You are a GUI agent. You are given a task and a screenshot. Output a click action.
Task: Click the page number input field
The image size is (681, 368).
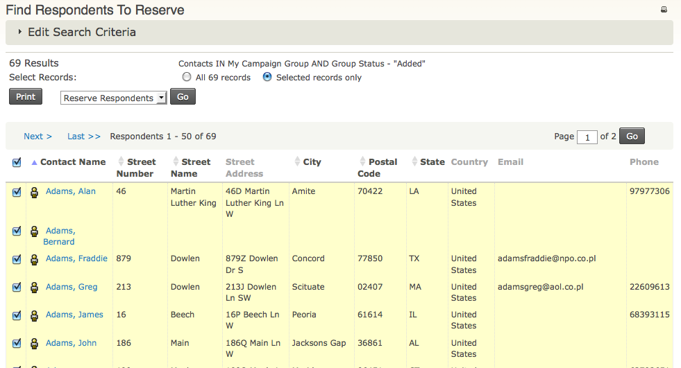pos(587,137)
